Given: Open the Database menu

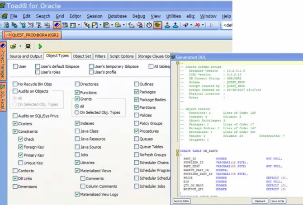Looking at the screenshot, I should (x=117, y=16).
